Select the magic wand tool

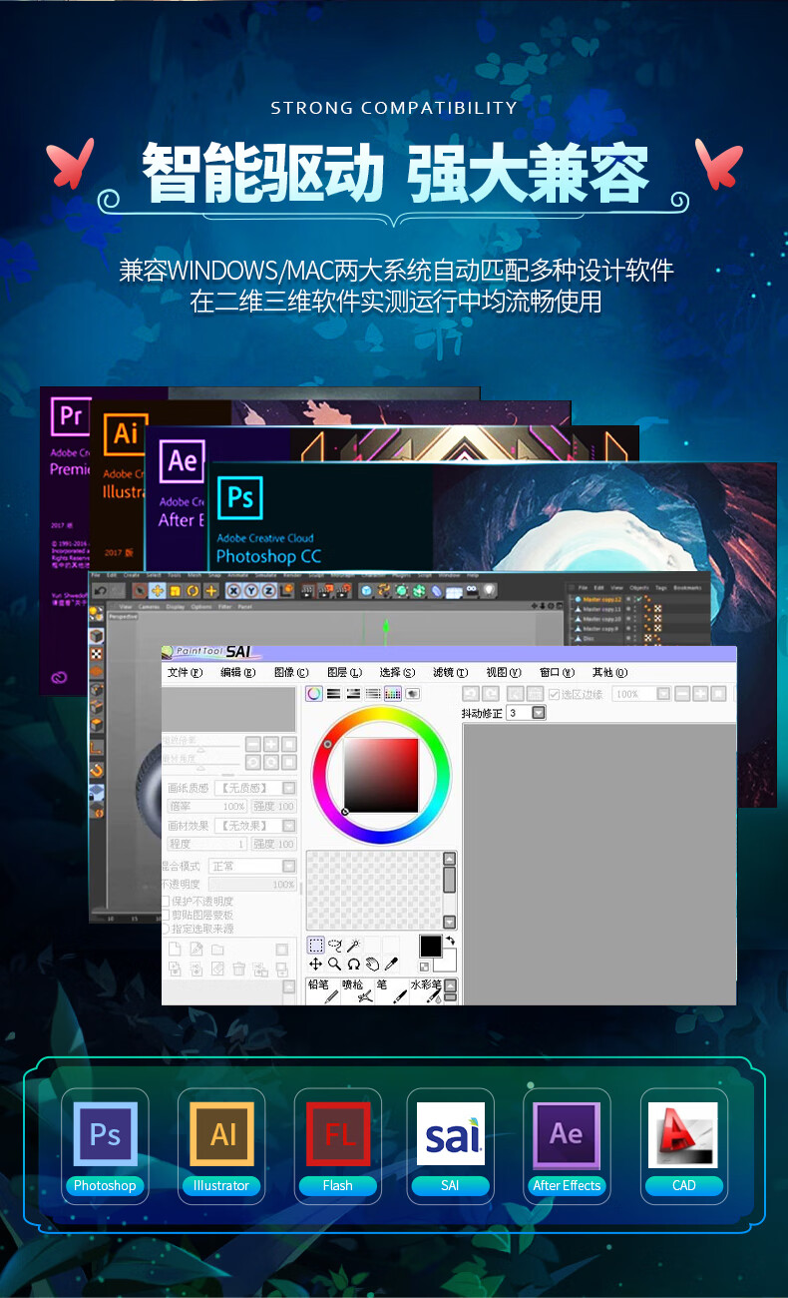click(x=353, y=945)
